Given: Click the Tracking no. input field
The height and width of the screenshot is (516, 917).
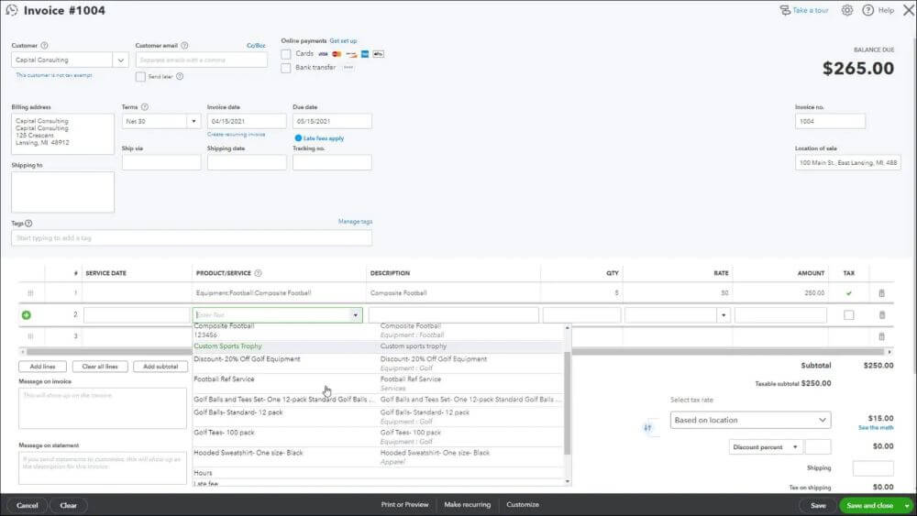Looking at the screenshot, I should 332,162.
